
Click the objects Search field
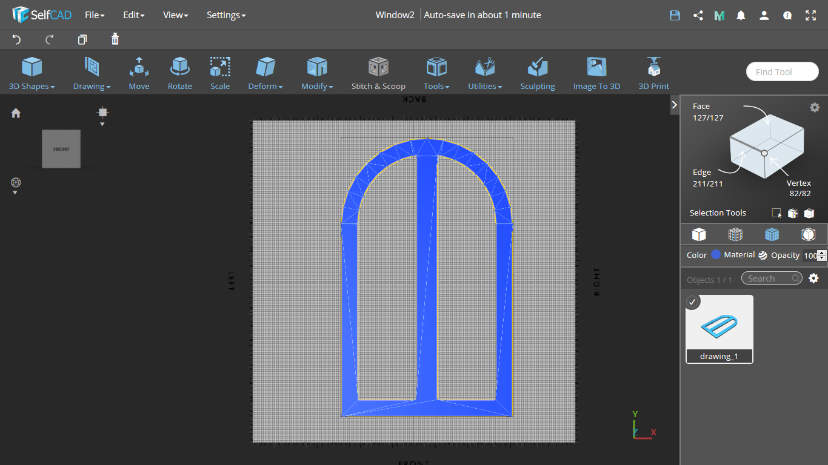point(772,279)
